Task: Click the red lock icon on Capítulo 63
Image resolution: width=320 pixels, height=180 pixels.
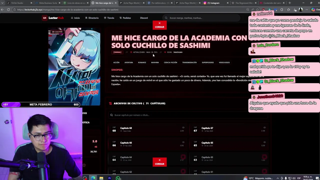Action: pos(264,157)
